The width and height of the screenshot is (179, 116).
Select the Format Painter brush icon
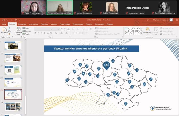coord(9,34)
